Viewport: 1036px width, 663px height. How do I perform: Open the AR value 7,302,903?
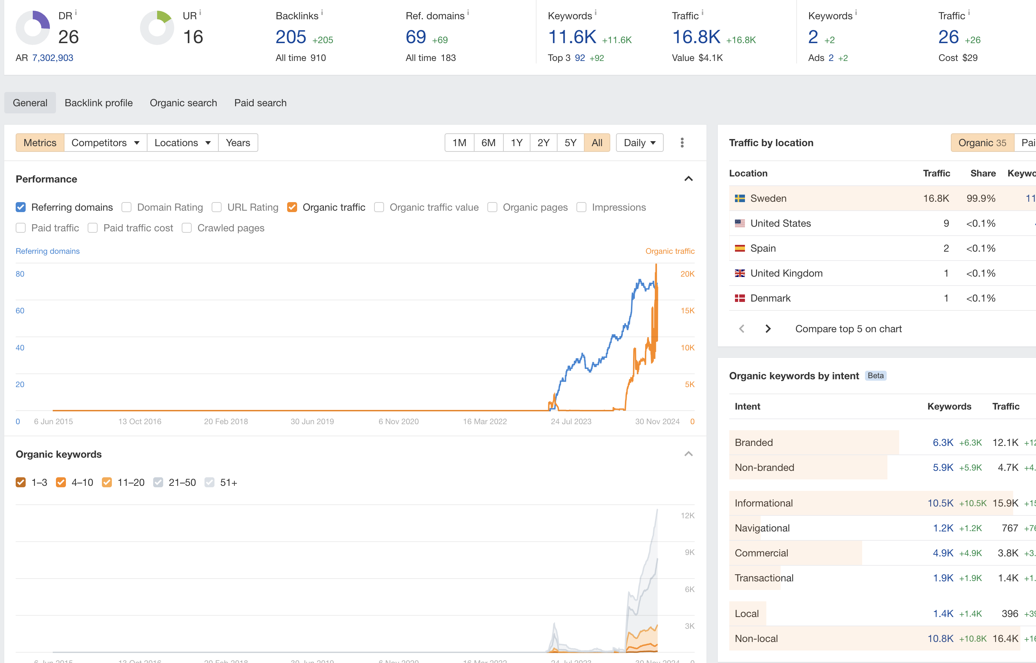tap(52, 58)
